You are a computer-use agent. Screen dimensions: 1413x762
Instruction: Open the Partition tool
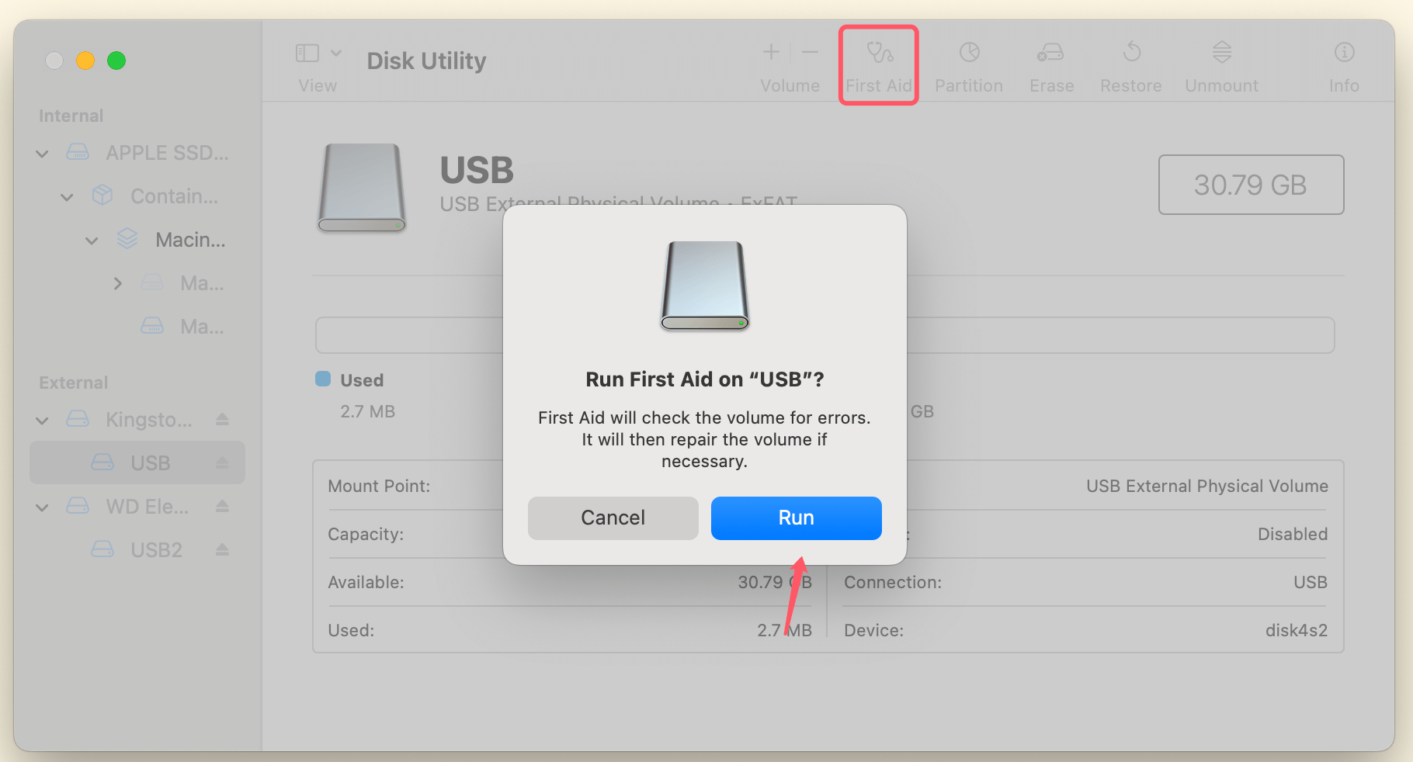click(968, 64)
